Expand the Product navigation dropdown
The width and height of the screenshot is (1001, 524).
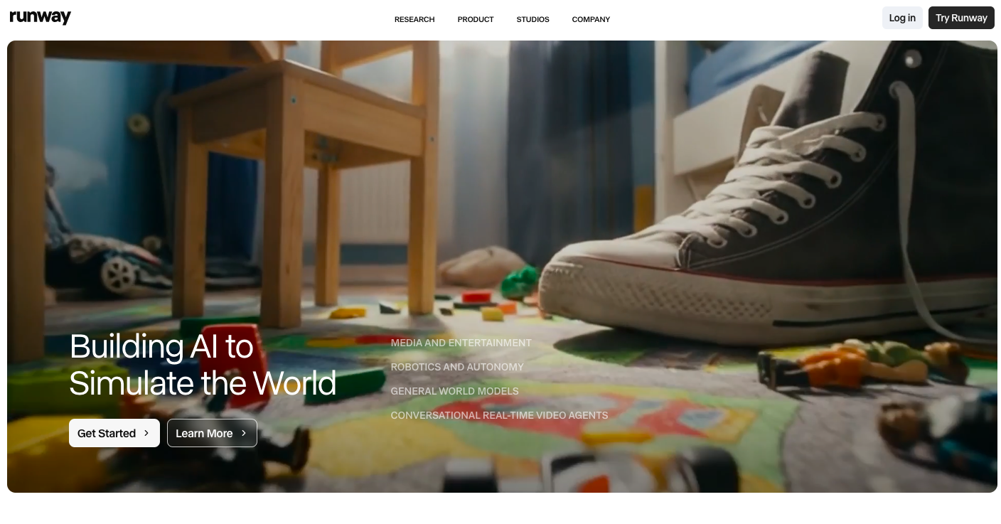pyautogui.click(x=476, y=19)
